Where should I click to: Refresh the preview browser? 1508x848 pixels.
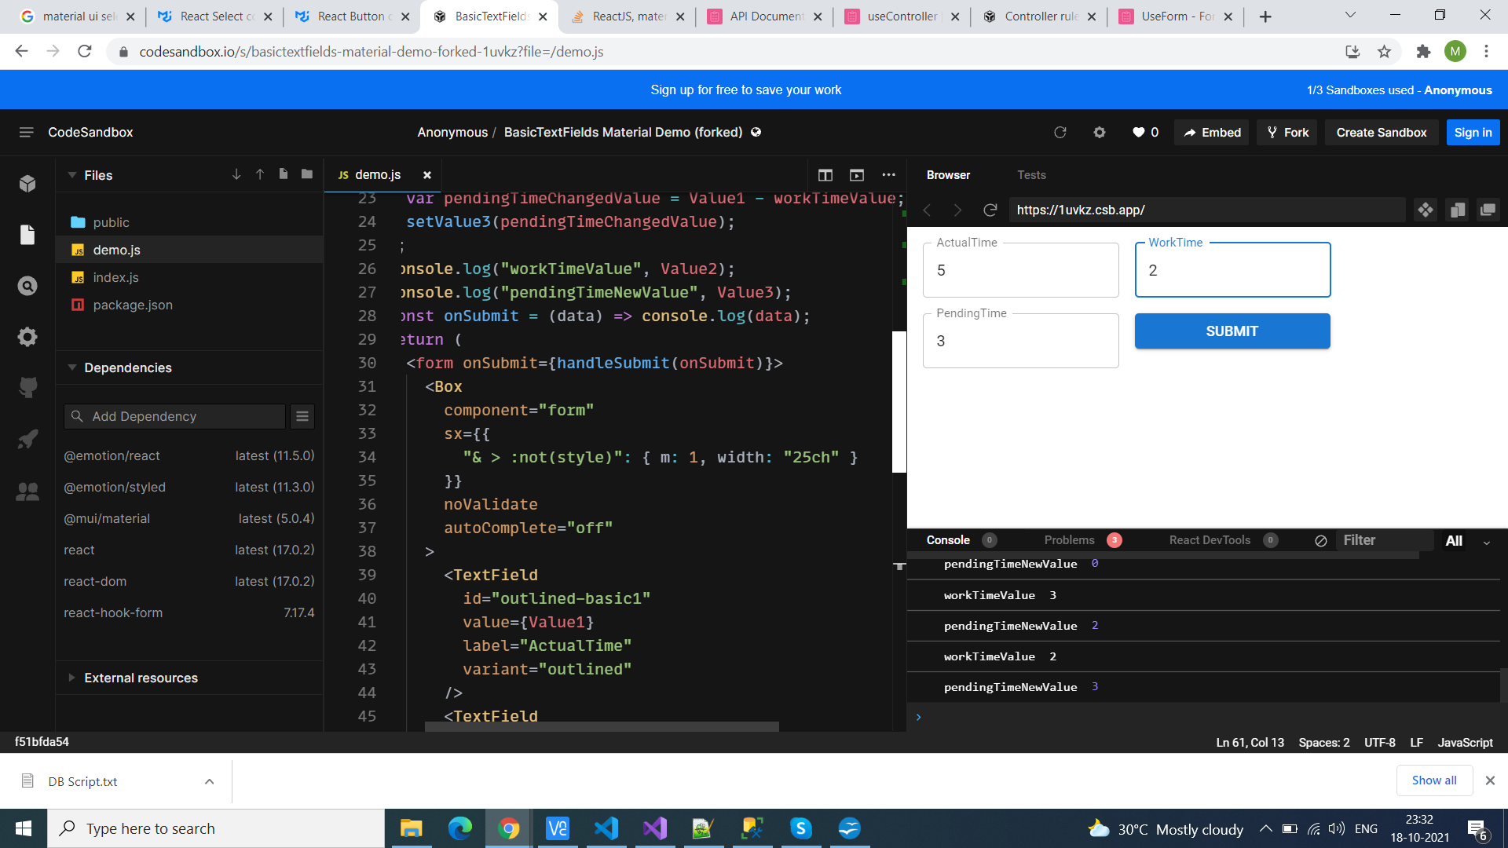pos(990,210)
